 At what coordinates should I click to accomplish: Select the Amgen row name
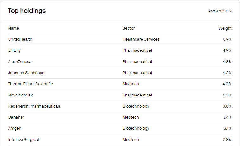(x=15, y=128)
